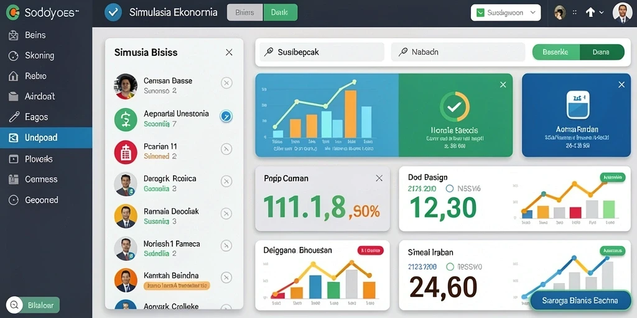Select the Geooned circle icon in sidebar
Viewport: 637px width, 318px height.
[14, 200]
